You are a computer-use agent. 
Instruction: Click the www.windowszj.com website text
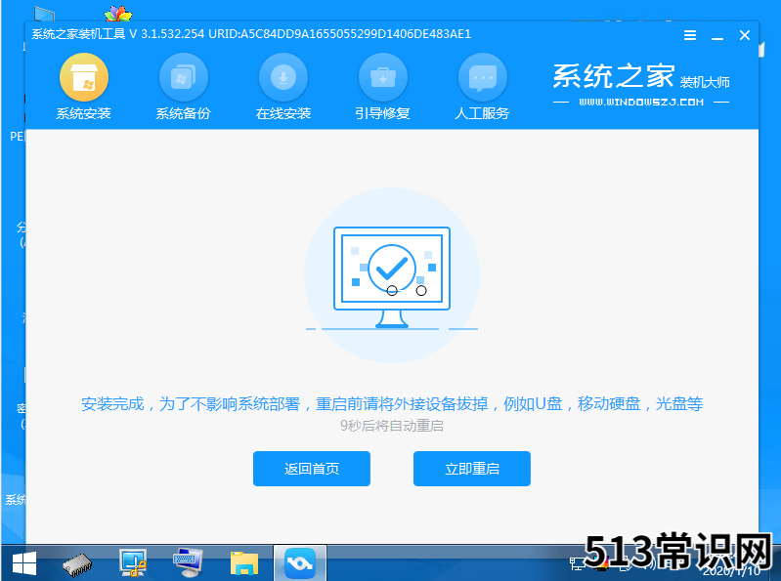coord(641,102)
